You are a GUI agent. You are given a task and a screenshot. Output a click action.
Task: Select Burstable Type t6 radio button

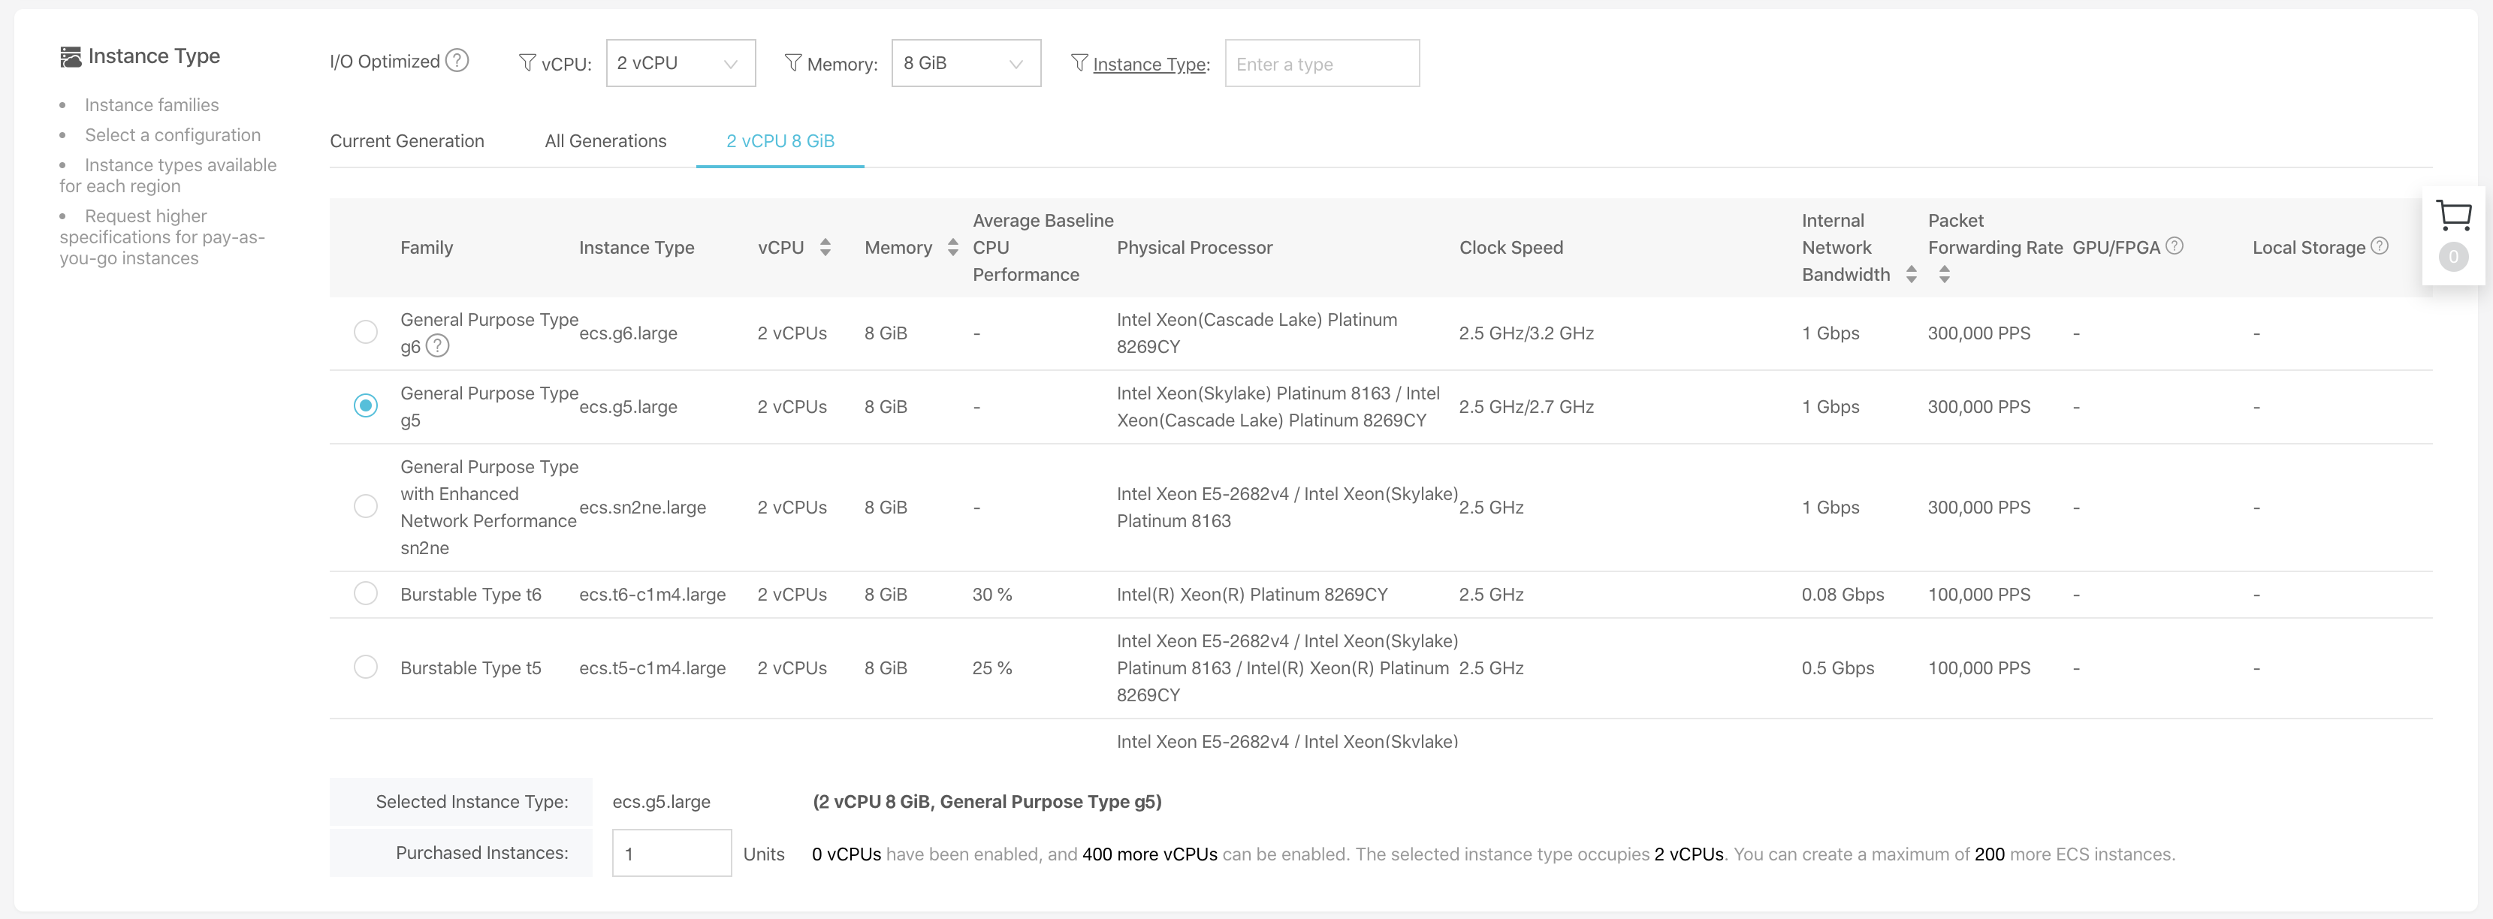click(x=366, y=594)
